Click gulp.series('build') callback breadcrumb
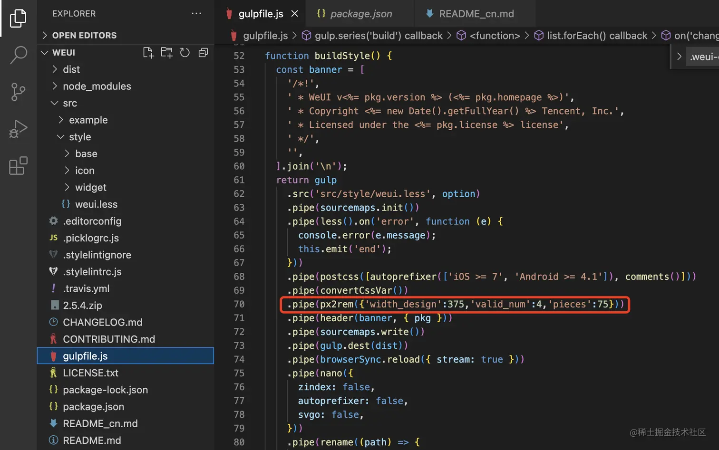Viewport: 719px width, 450px height. click(x=372, y=36)
